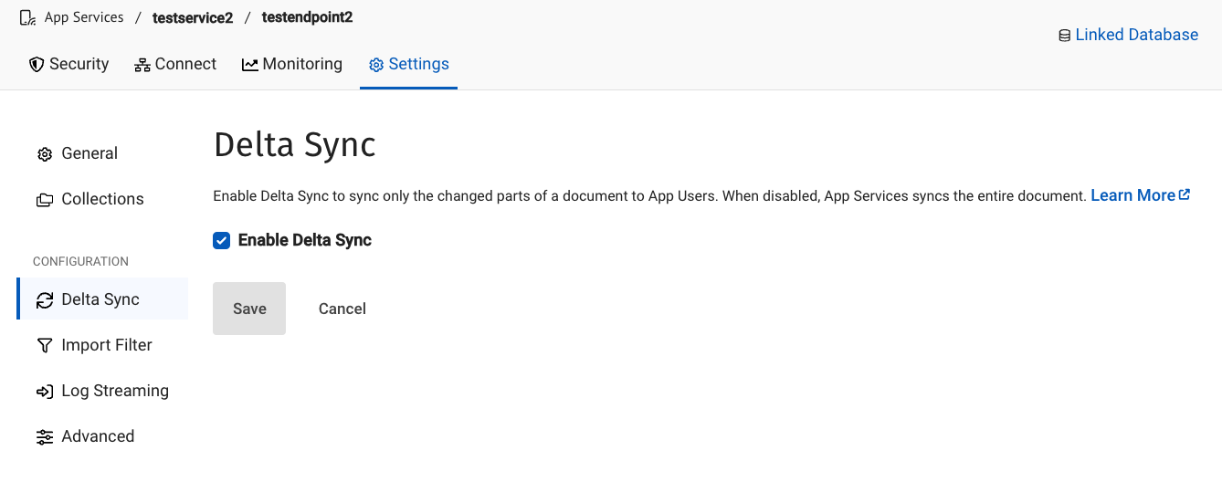Click the General gear icon in sidebar
Image resolution: width=1222 pixels, height=482 pixels.
click(x=45, y=154)
